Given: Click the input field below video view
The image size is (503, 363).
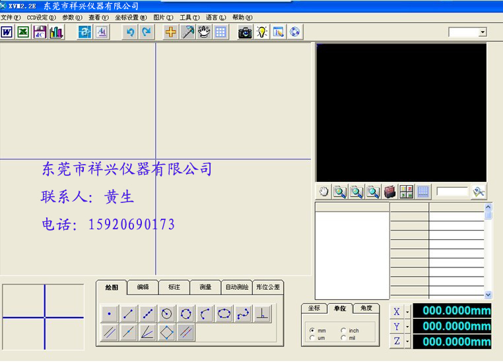Looking at the screenshot, I should [x=452, y=192].
